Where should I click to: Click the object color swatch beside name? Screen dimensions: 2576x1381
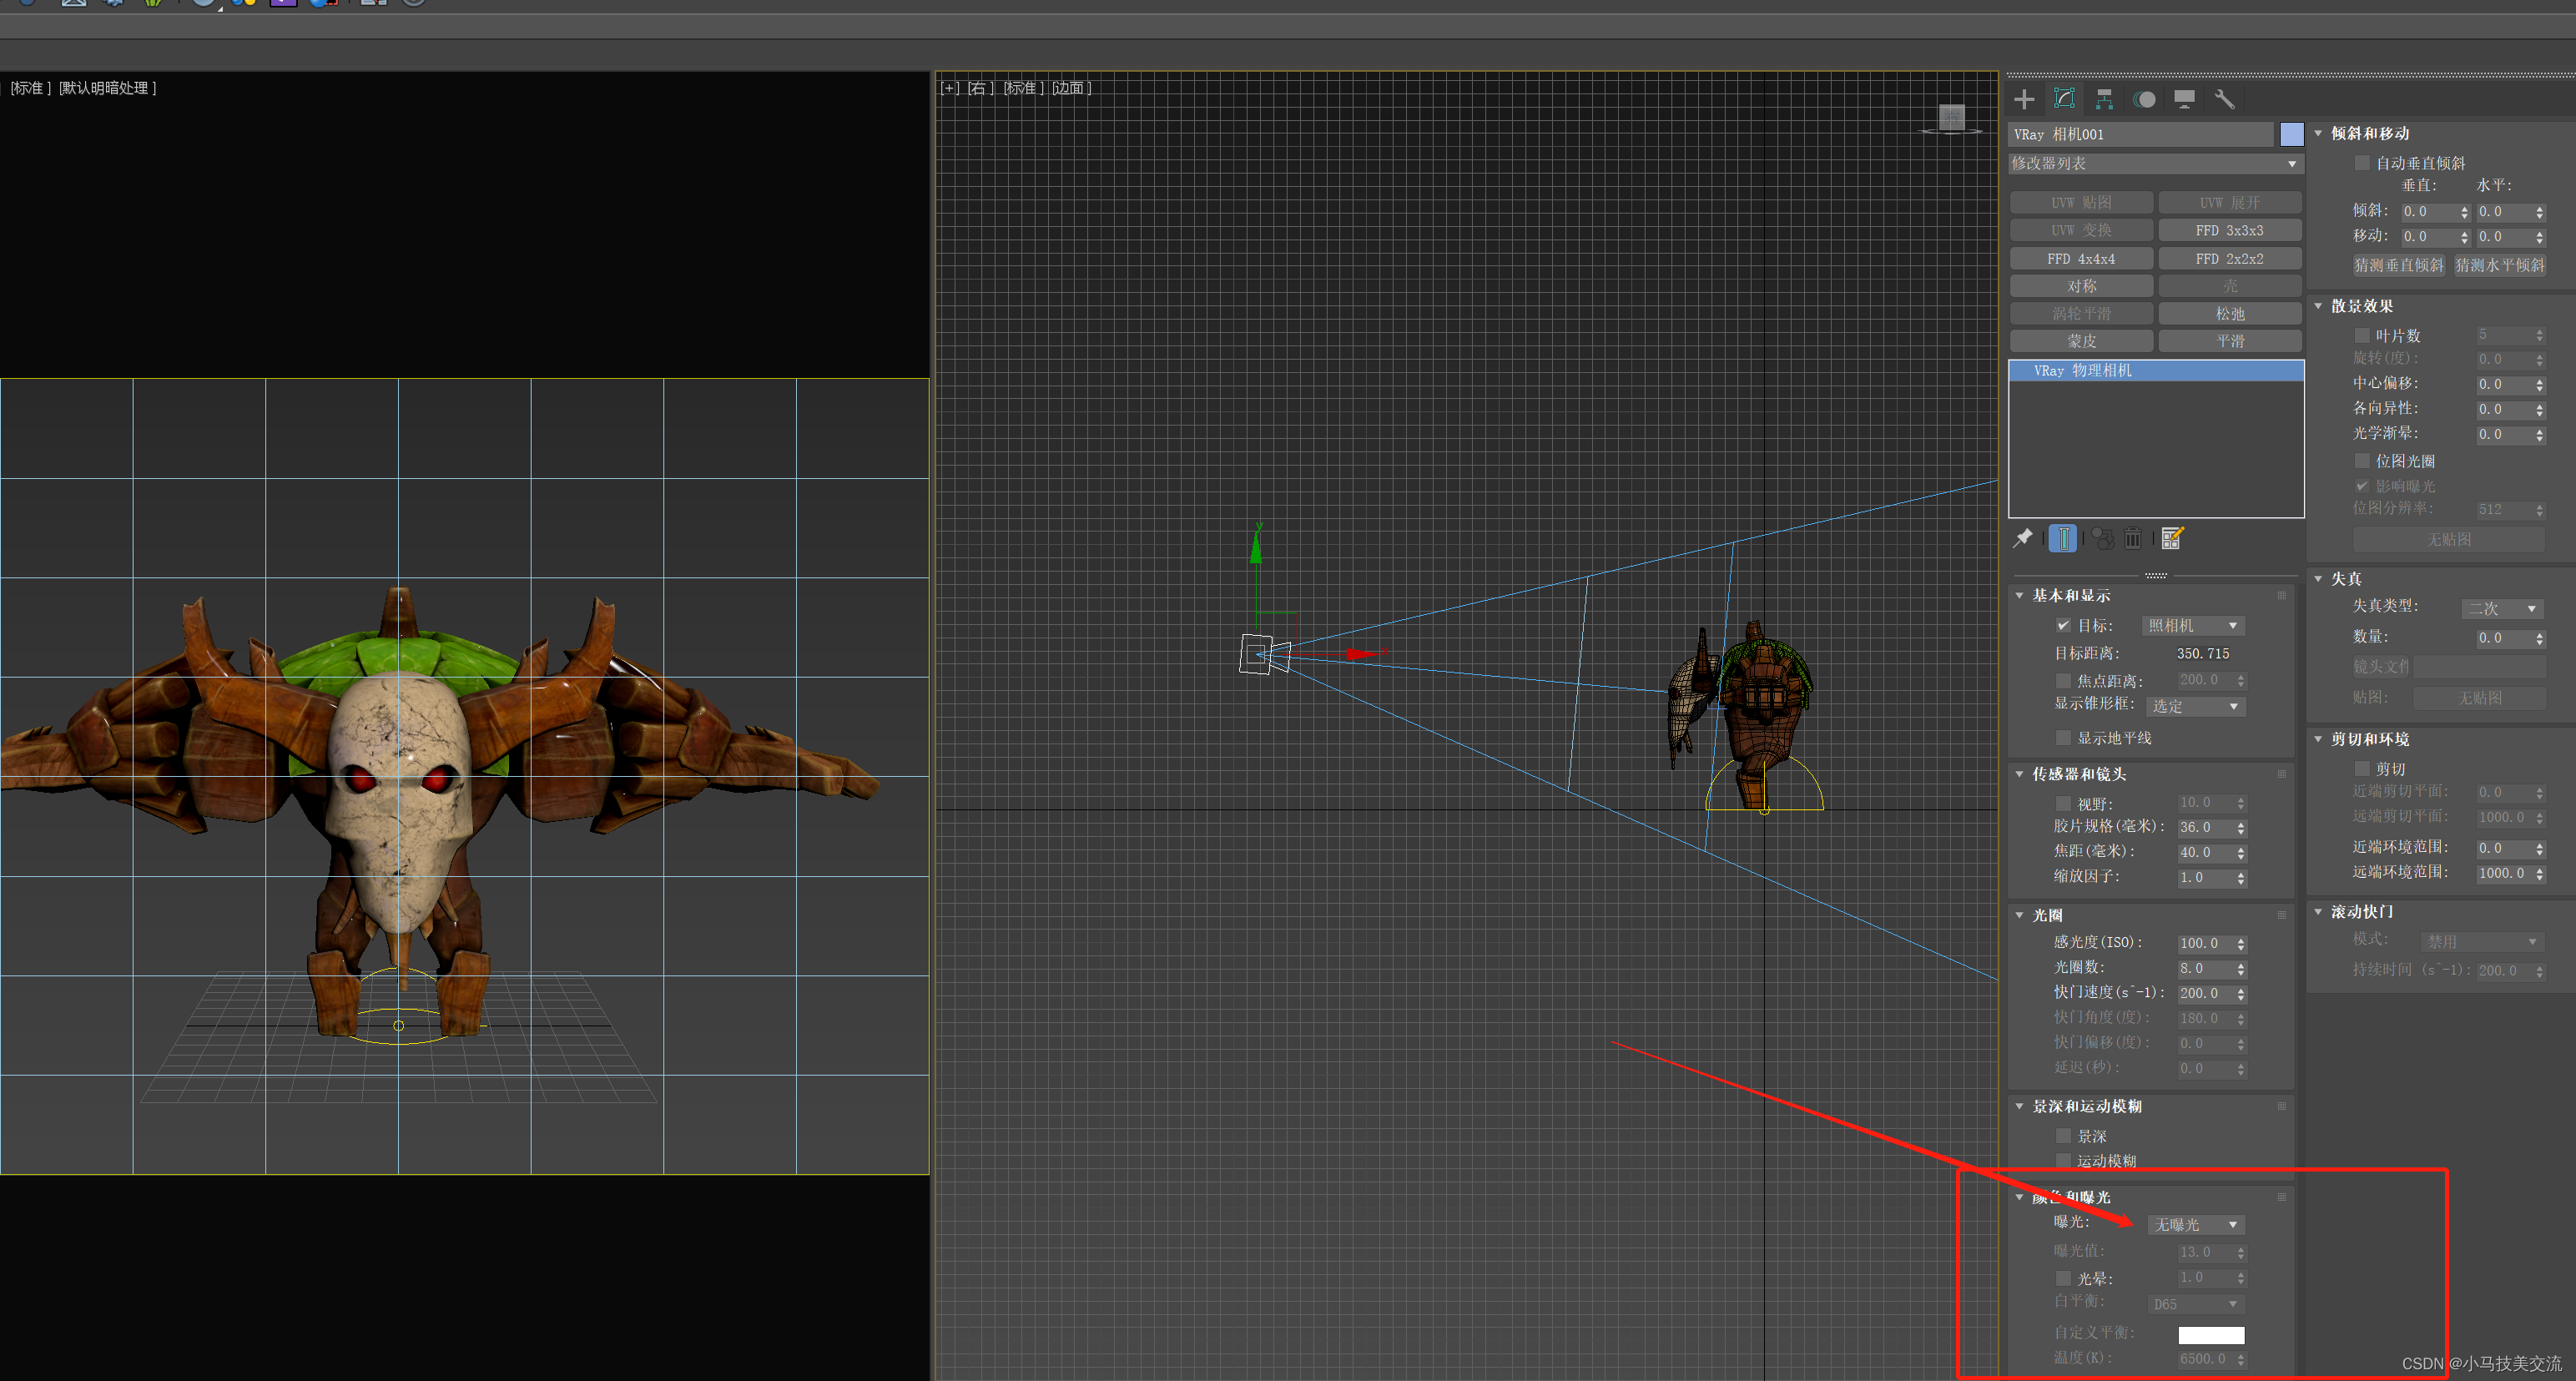point(2291,134)
